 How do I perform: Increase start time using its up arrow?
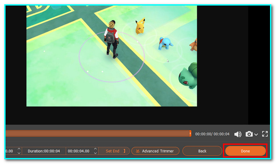click(x=19, y=149)
